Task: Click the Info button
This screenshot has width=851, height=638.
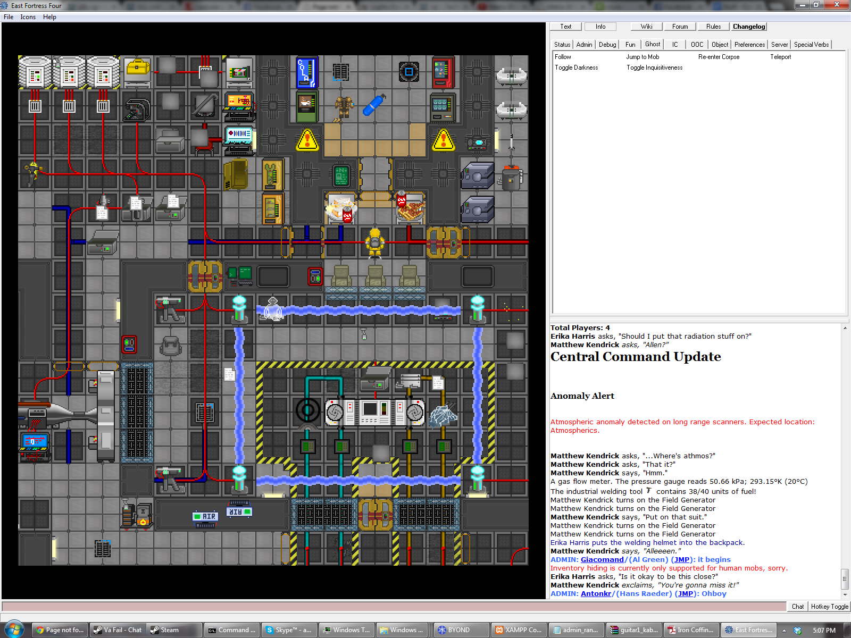Action: pyautogui.click(x=600, y=27)
